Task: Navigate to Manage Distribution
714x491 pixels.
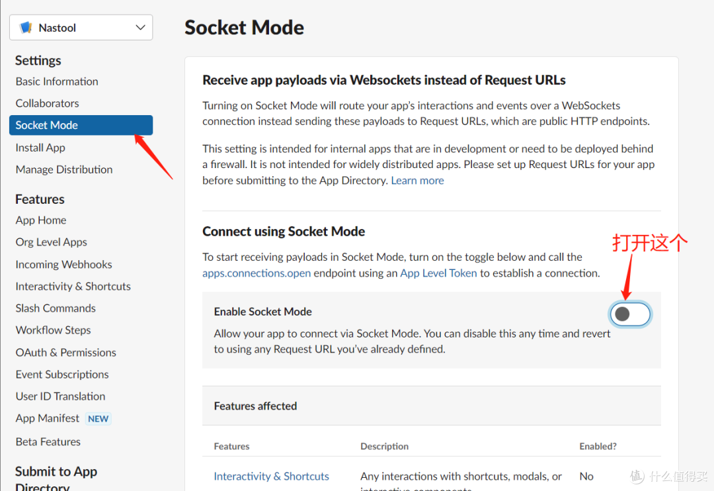Action: pos(64,169)
